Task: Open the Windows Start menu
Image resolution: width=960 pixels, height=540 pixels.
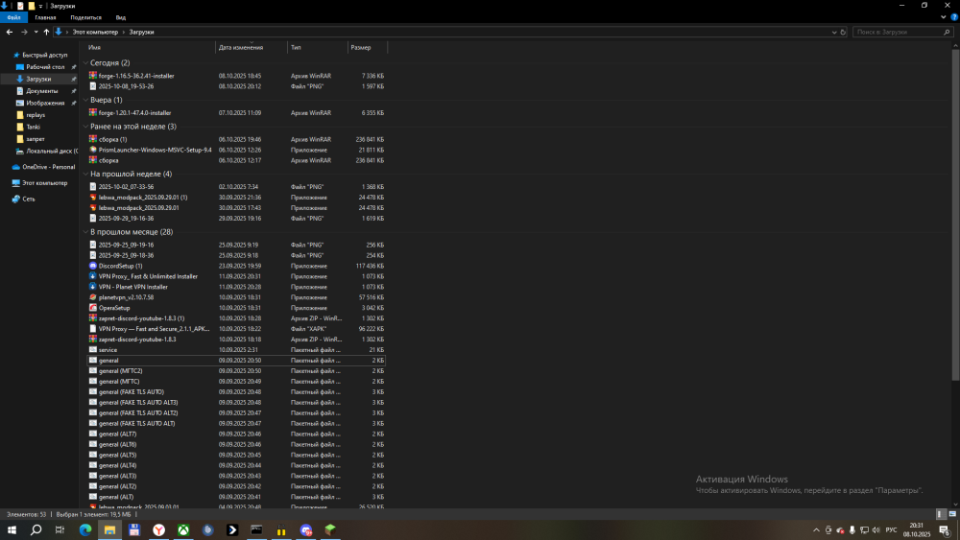Action: click(x=12, y=529)
